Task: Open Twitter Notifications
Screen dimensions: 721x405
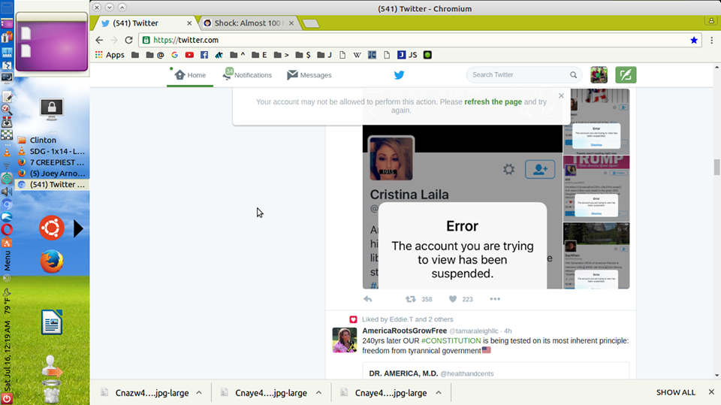Action: click(247, 75)
